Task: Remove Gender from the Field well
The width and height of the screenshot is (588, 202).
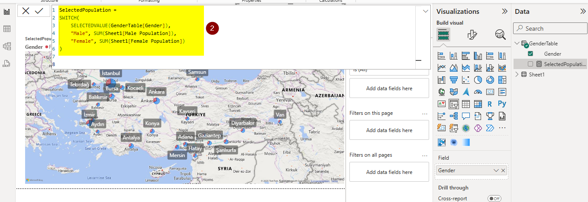Action: (503, 170)
